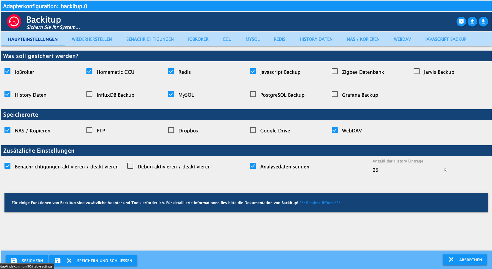492x269 pixels.
Task: Enable Dropbox storage checkbox
Action: tap(171, 130)
